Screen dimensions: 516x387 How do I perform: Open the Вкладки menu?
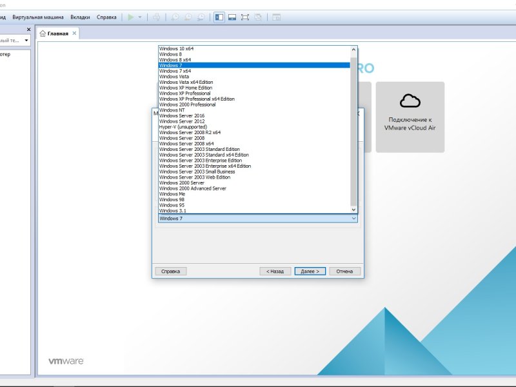pos(80,17)
